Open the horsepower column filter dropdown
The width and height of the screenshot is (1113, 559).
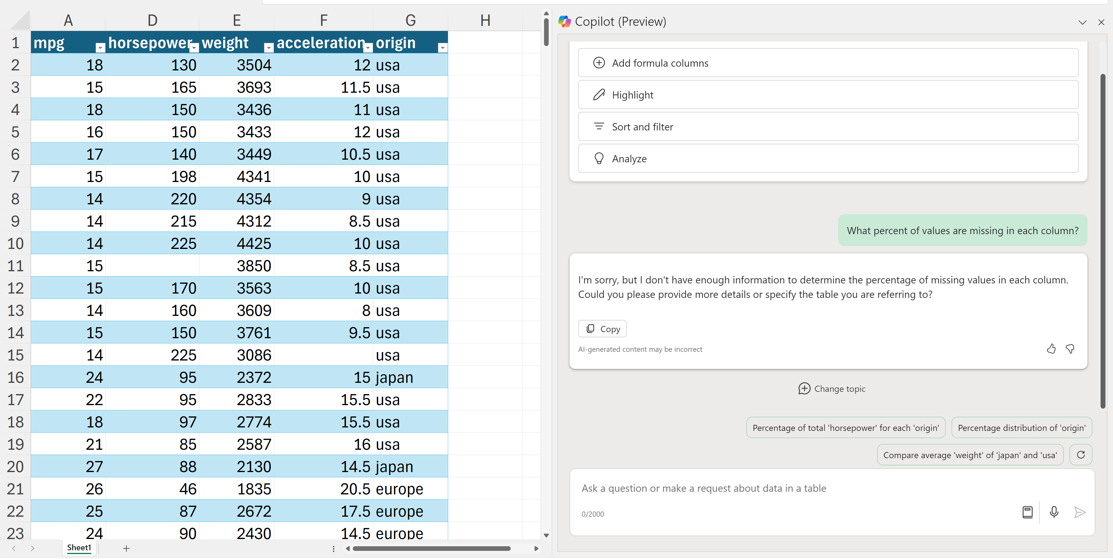(x=194, y=48)
